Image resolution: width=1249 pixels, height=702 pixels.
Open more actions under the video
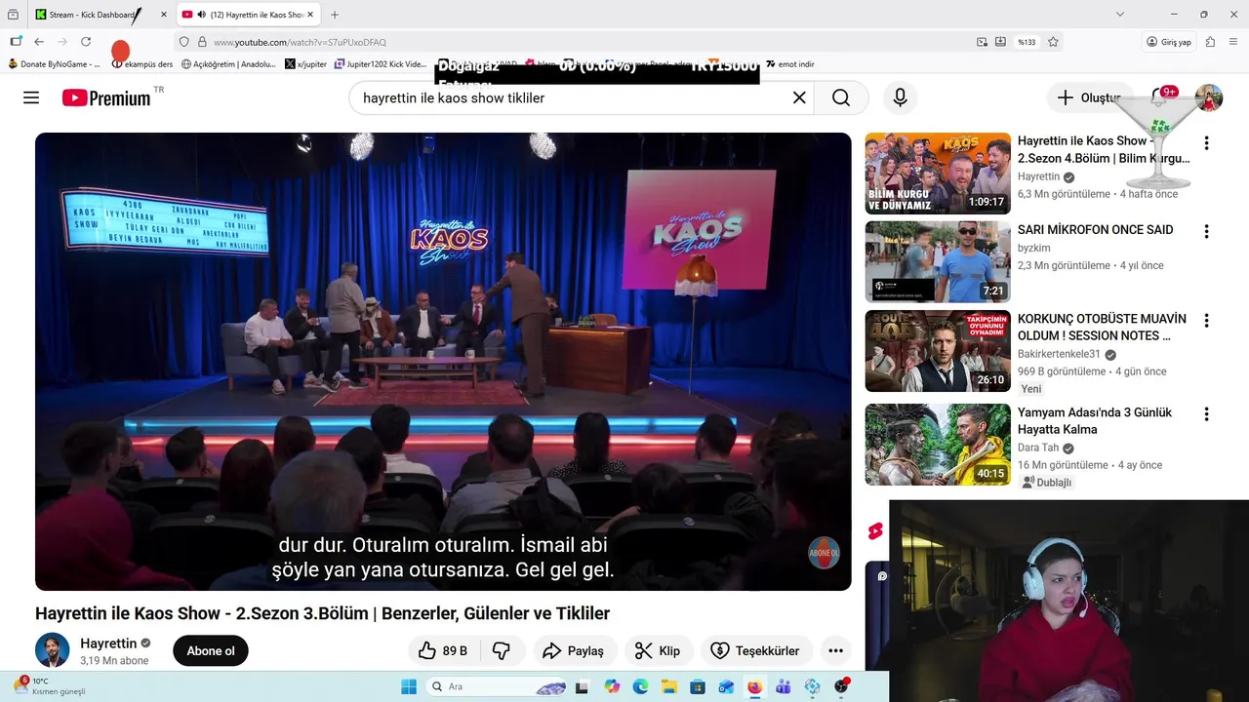pyautogui.click(x=835, y=650)
